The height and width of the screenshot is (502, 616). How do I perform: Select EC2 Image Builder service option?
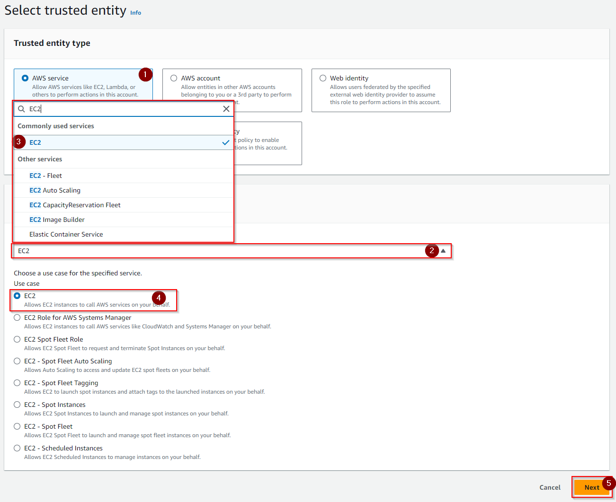[57, 220]
